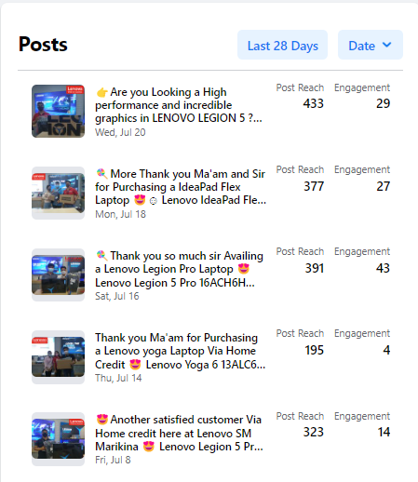Open the Lenovo Yoga post thumbnail
418x482 pixels.
(x=58, y=357)
